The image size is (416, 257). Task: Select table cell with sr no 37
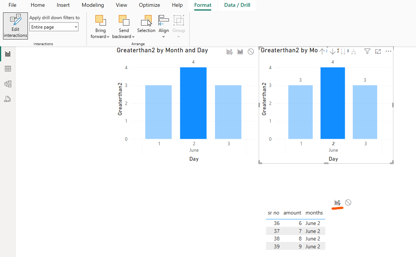[277, 231]
